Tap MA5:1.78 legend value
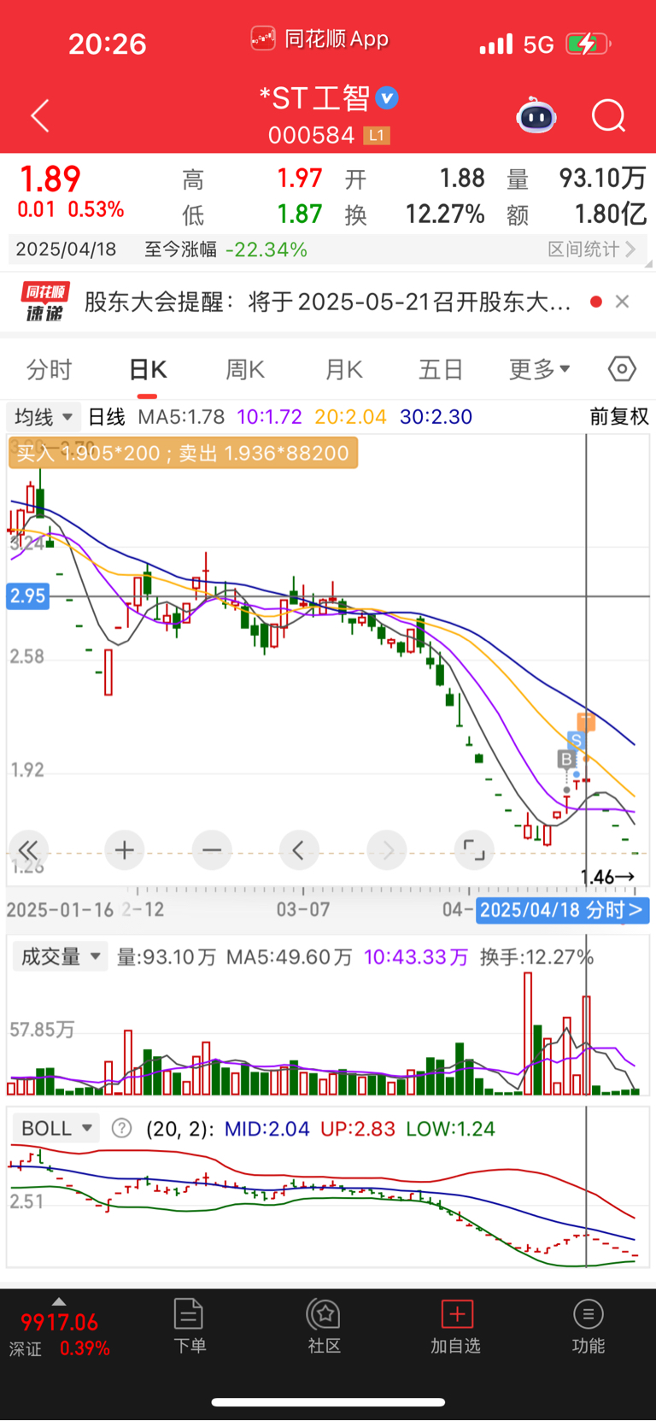This screenshot has height=1421, width=656. pyautogui.click(x=181, y=417)
